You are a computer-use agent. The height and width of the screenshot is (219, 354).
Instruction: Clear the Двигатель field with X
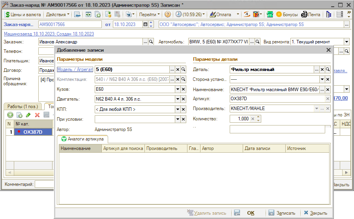(x=184, y=99)
